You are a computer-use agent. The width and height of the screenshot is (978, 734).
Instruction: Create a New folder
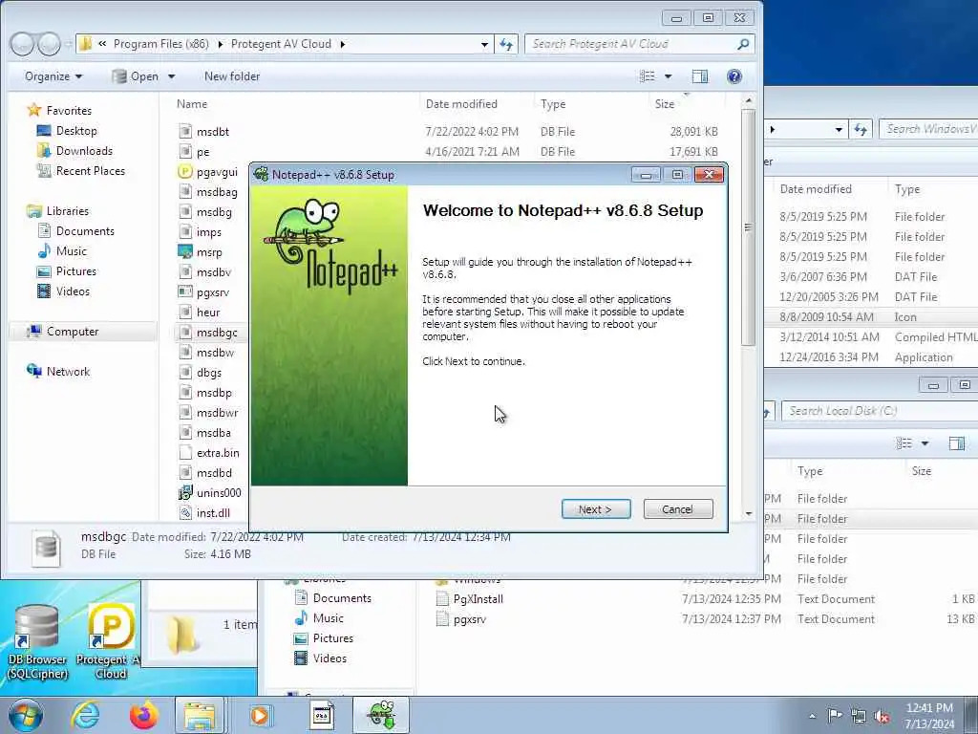click(232, 76)
